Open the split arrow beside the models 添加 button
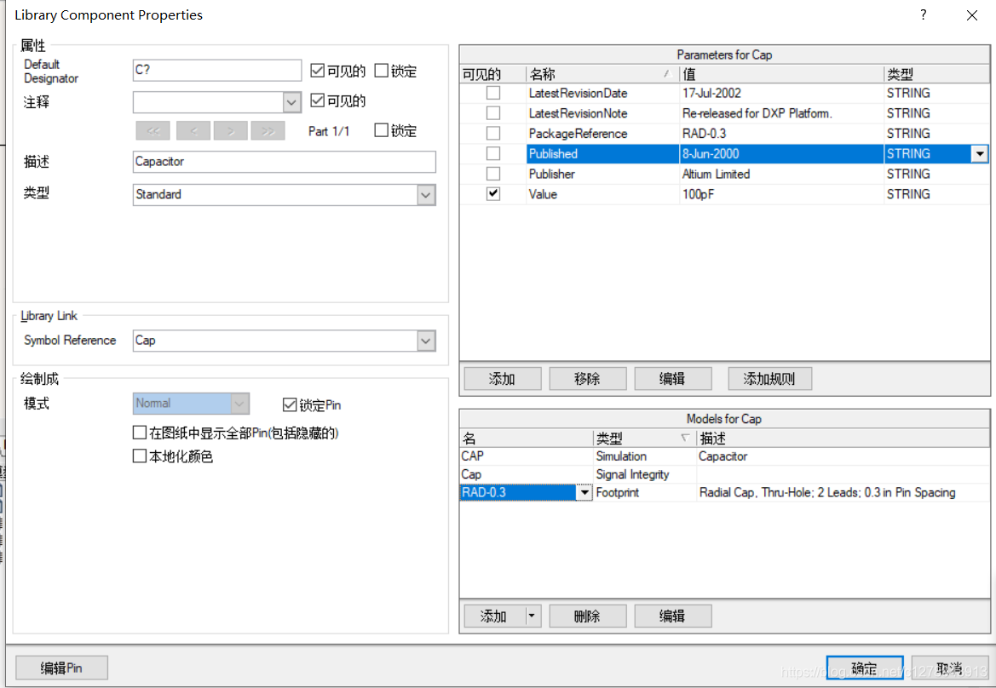996x688 pixels. (533, 616)
